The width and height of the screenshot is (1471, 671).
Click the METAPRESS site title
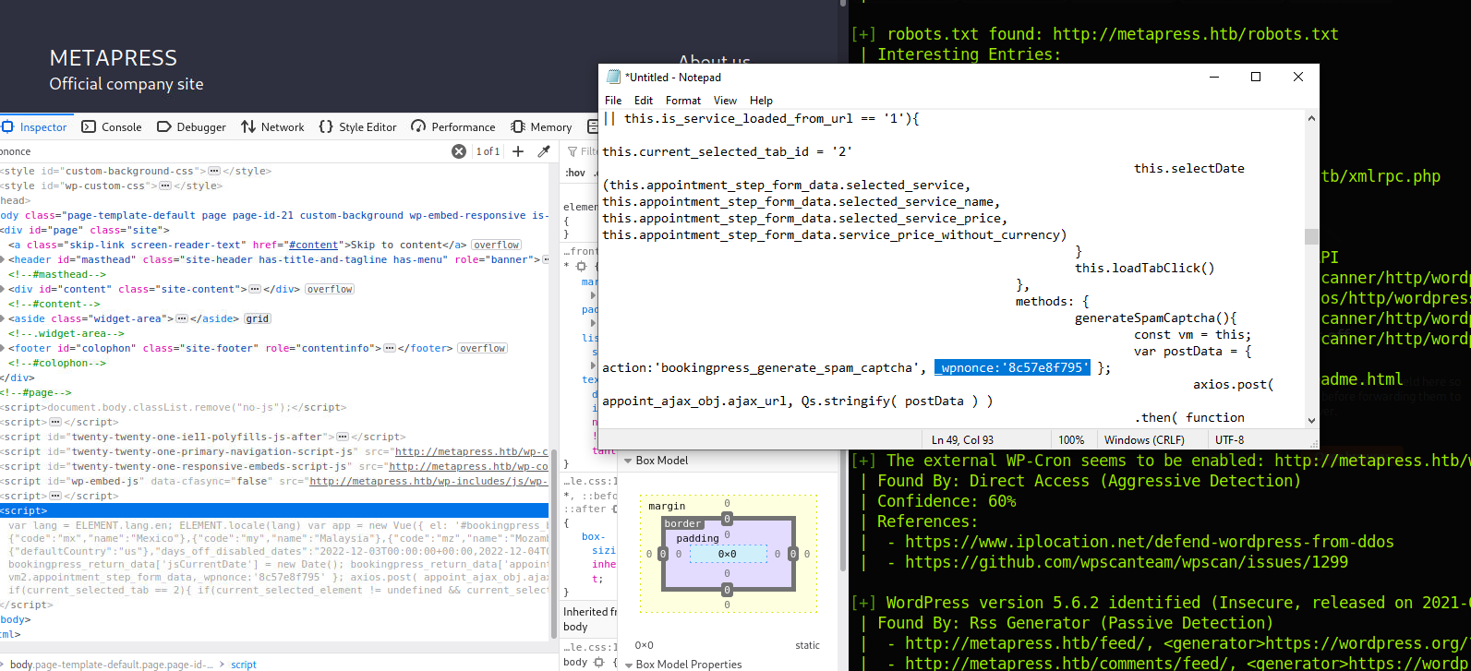click(x=114, y=58)
